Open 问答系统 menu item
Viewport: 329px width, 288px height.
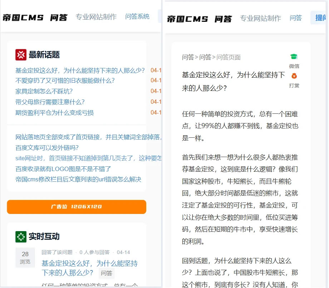(137, 16)
